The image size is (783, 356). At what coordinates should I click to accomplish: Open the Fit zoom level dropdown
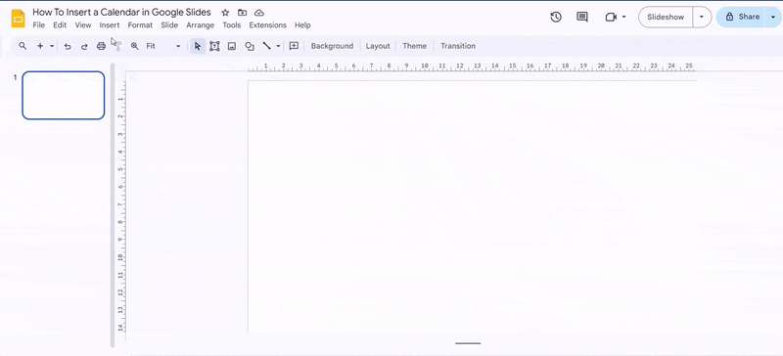click(163, 46)
